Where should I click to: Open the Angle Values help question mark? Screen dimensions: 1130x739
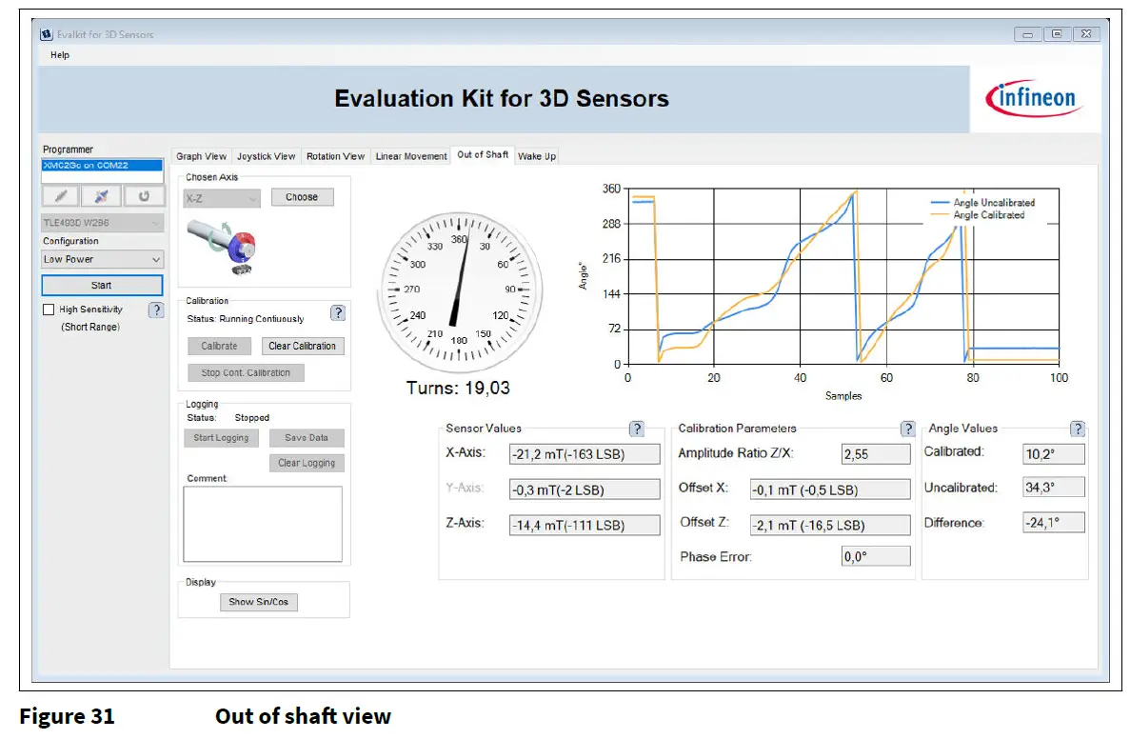1077,429
